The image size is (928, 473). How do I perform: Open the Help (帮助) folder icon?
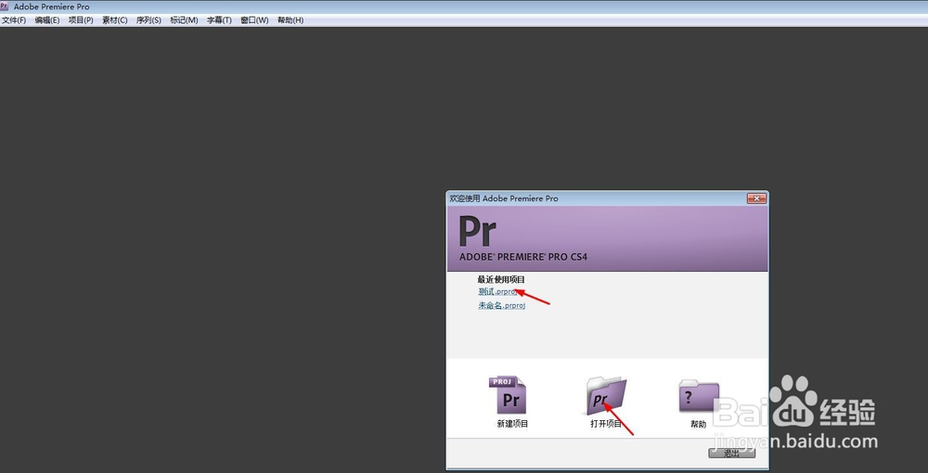pos(699,395)
